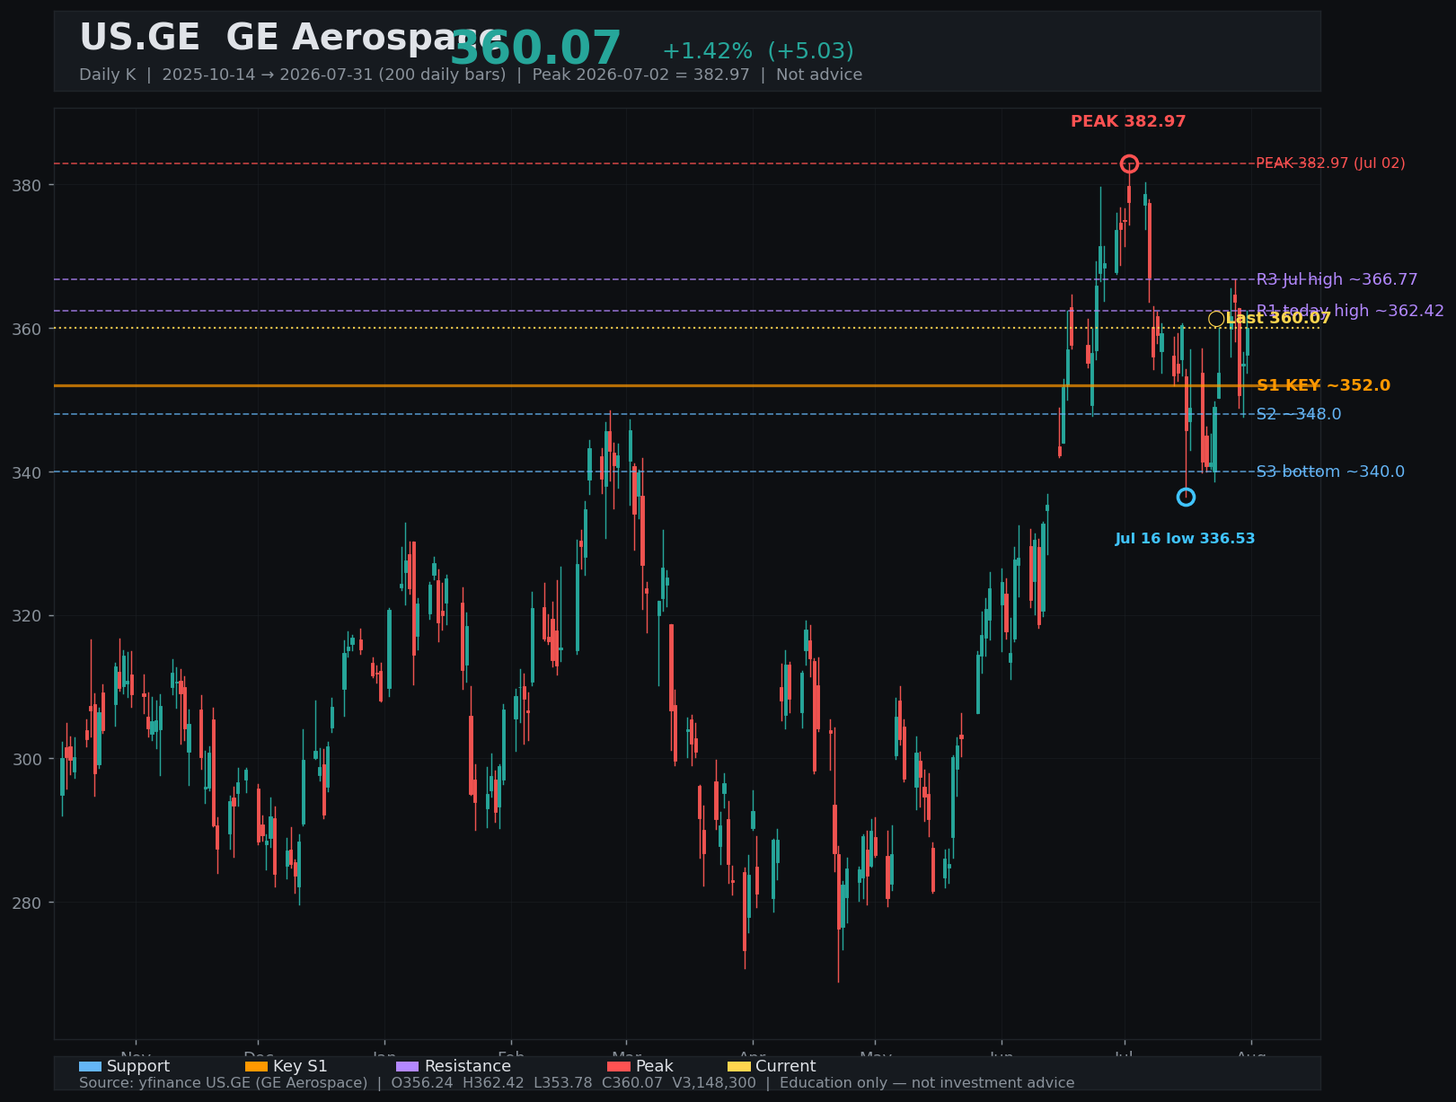The image size is (1456, 1102).
Task: Select the red peak circle marker
Action: pos(1129,163)
